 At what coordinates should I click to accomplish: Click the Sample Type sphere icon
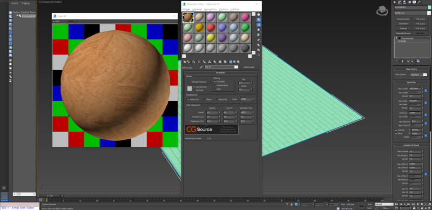[x=259, y=15]
